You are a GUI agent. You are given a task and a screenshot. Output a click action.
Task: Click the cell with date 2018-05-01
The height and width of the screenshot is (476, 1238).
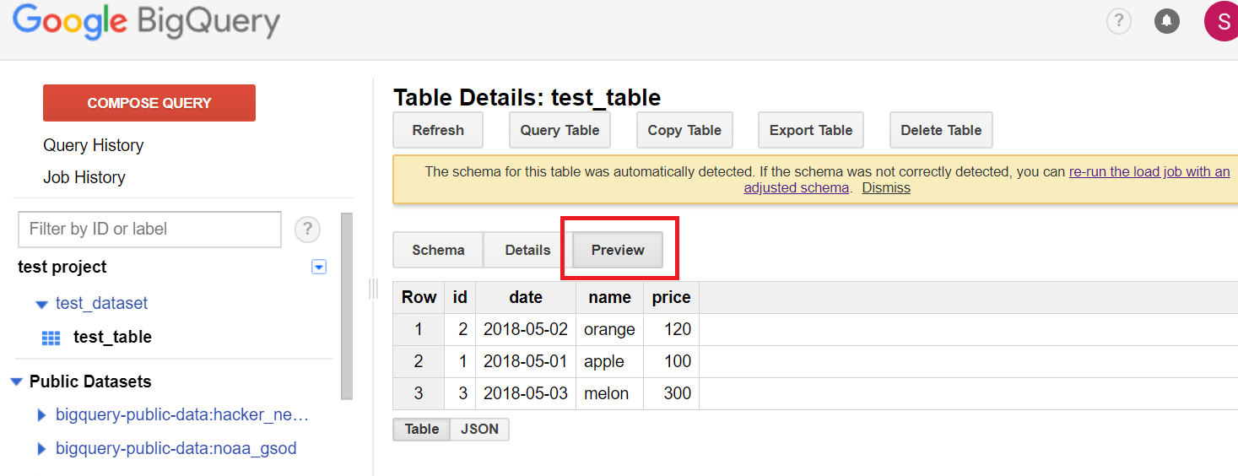coord(526,361)
